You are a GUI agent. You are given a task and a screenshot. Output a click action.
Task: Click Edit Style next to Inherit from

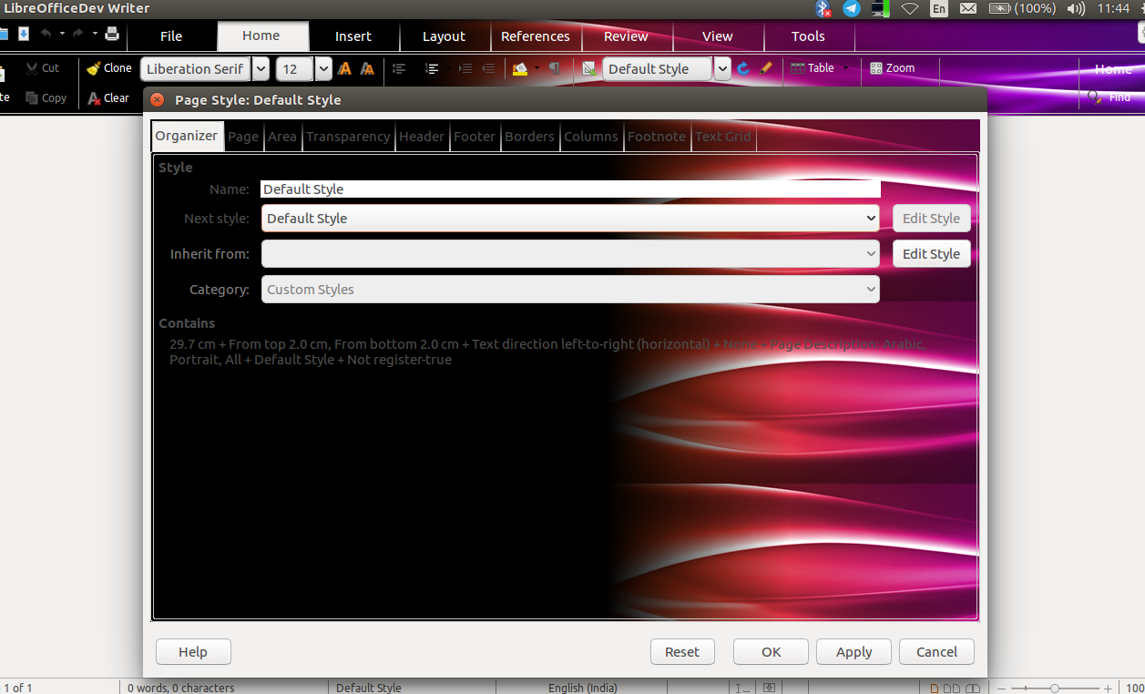pyautogui.click(x=931, y=254)
